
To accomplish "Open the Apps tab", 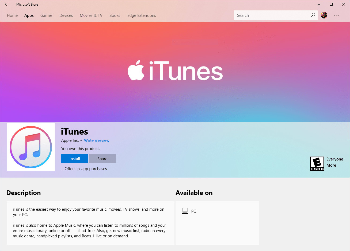I will point(29,15).
